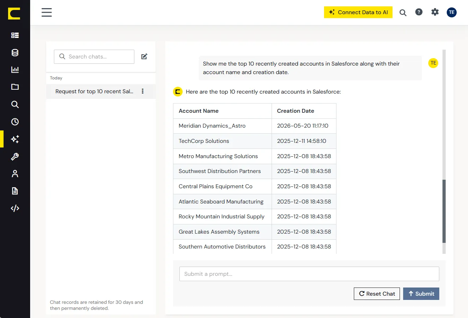Click the user prompt message bubble
The width and height of the screenshot is (468, 318).
[310, 68]
